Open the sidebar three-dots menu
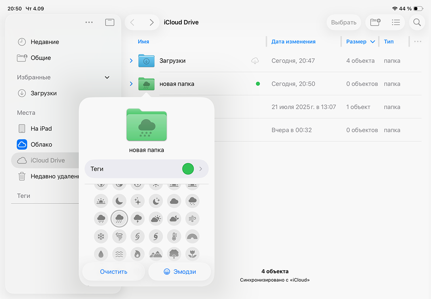 tap(89, 22)
